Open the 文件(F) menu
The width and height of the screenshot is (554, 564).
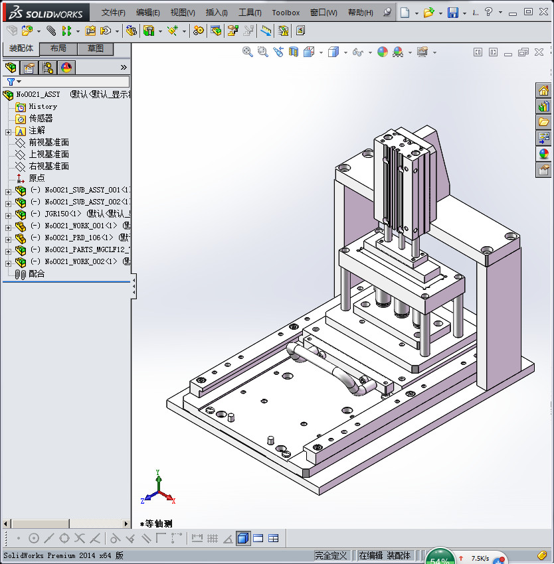click(x=114, y=13)
